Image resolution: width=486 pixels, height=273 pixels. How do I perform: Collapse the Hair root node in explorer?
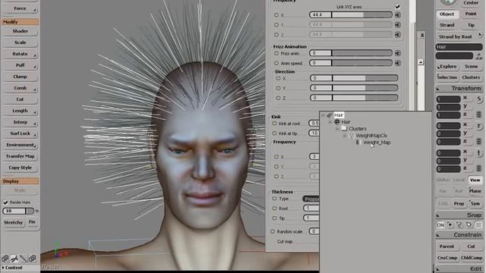coord(323,115)
